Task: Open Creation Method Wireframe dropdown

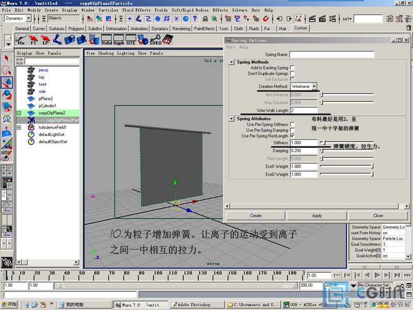Action: tap(304, 86)
